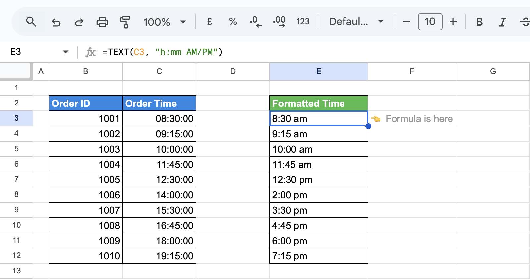Select cell with order 1001
530x279 pixels.
pos(86,118)
